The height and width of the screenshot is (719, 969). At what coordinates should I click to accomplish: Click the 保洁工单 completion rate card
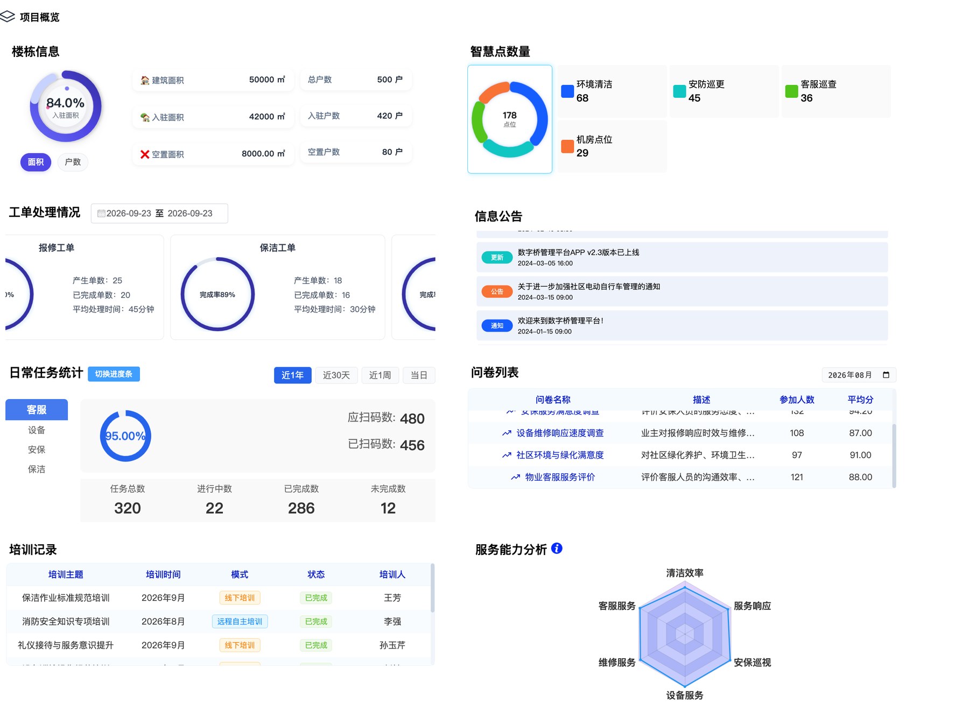(x=278, y=287)
